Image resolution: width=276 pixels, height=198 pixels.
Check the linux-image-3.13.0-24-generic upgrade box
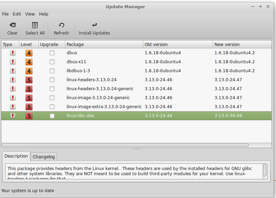tap(52, 98)
